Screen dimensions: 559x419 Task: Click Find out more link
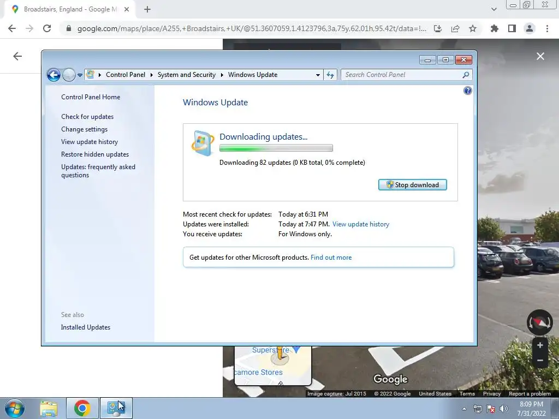coord(331,258)
